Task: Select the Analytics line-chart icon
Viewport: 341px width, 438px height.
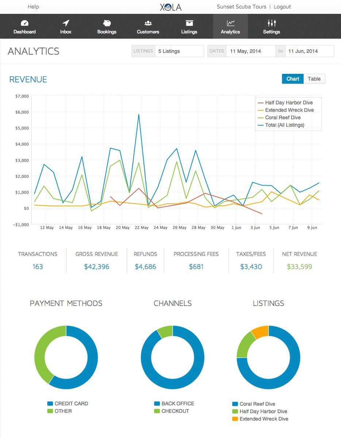Action: [x=230, y=23]
